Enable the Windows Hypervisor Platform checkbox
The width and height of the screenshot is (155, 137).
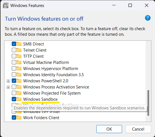coord(14,69)
